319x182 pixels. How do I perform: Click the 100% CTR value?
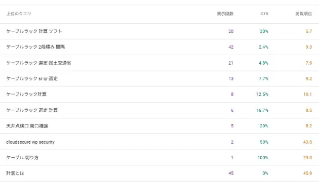(263, 157)
